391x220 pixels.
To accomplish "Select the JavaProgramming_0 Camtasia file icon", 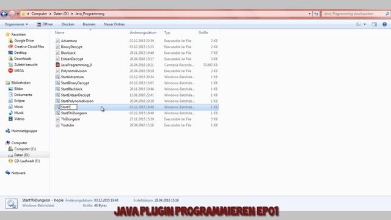I will tap(57, 65).
